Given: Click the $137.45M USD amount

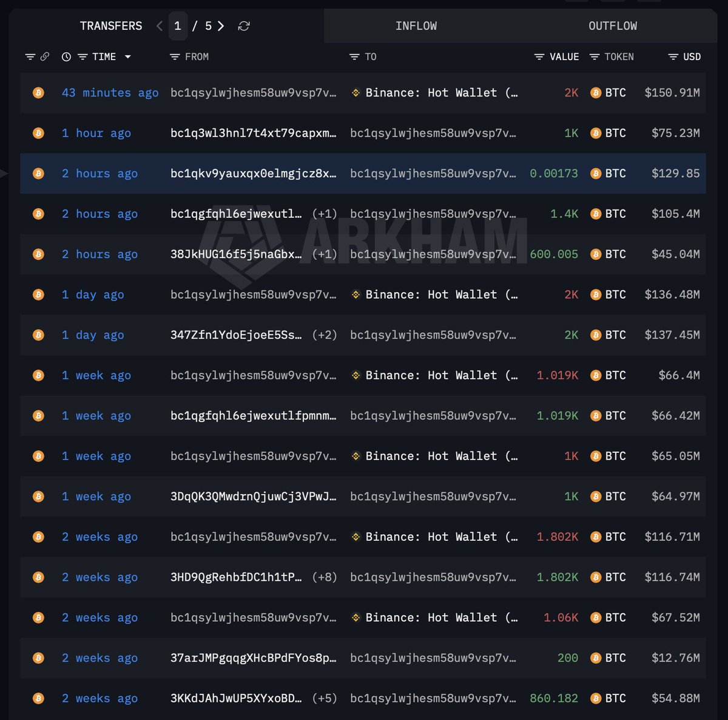Looking at the screenshot, I should (x=672, y=335).
